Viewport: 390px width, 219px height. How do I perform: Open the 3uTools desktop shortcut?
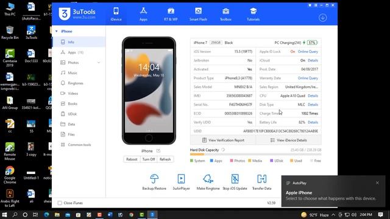31,32
